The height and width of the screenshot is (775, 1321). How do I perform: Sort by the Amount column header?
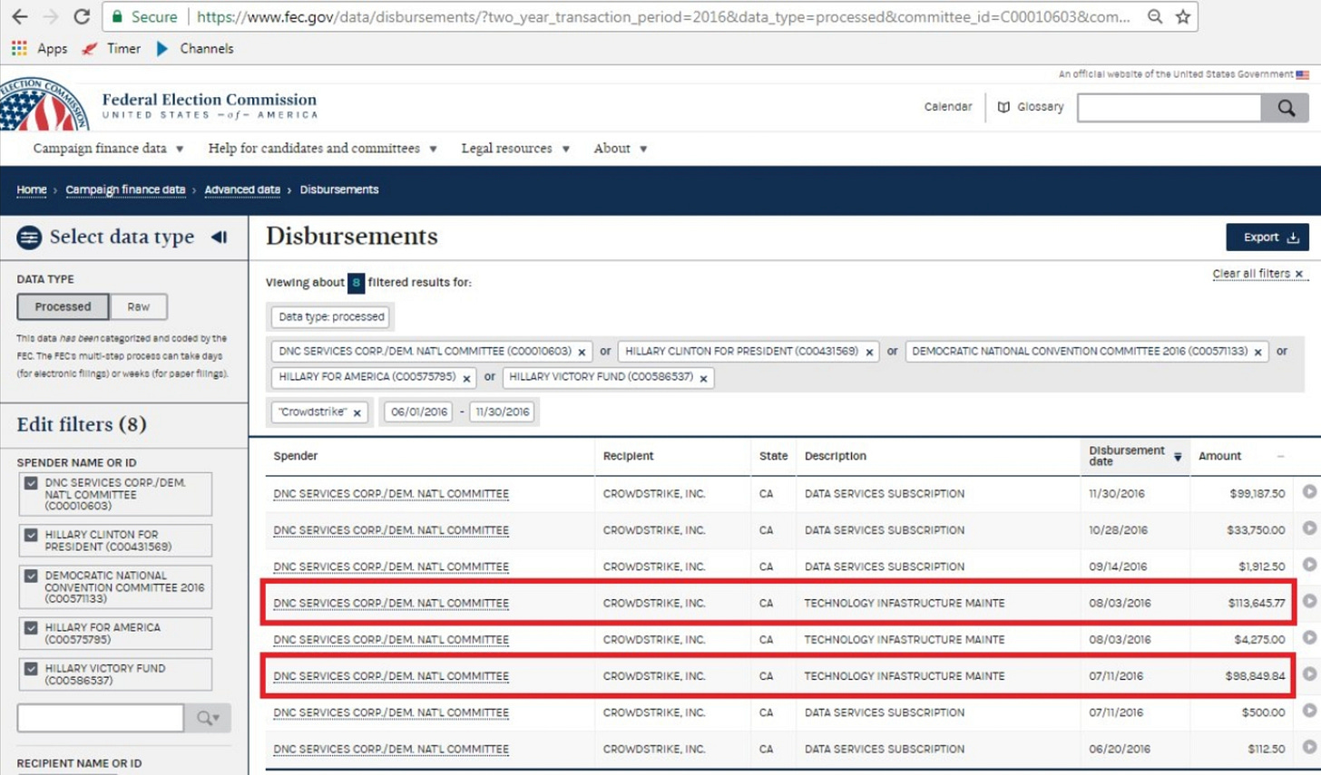(x=1219, y=456)
